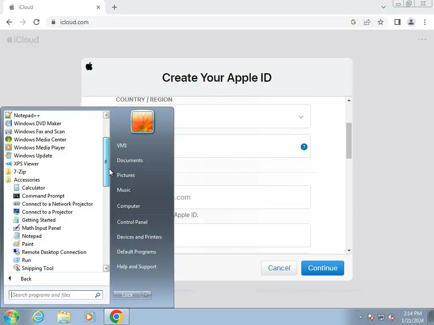
Task: Open the Country / Region dropdown
Action: [x=213, y=117]
